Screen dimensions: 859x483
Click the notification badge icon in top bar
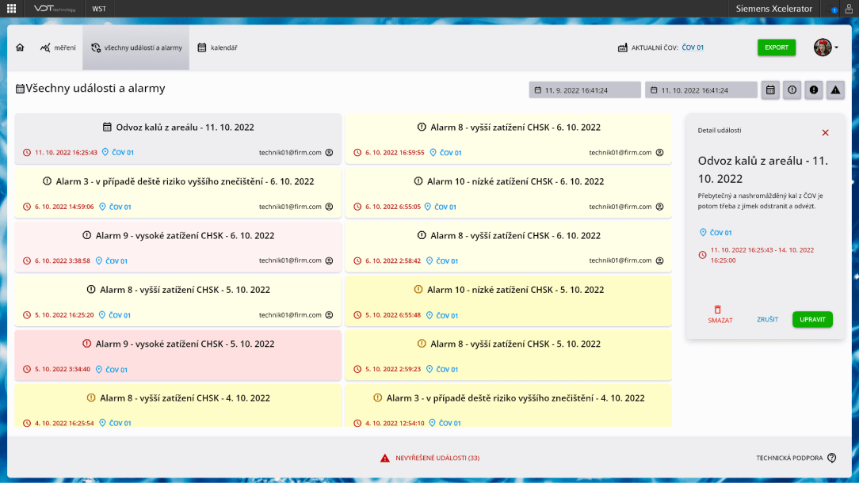pyautogui.click(x=834, y=10)
